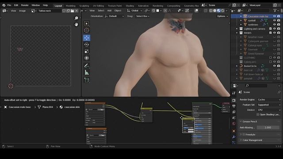Open the Edit menu
283x159 pixels.
16,5
